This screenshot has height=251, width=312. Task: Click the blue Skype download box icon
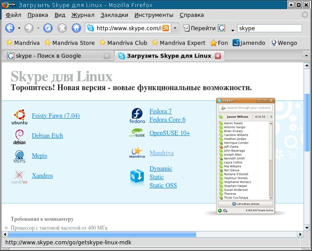click(137, 177)
